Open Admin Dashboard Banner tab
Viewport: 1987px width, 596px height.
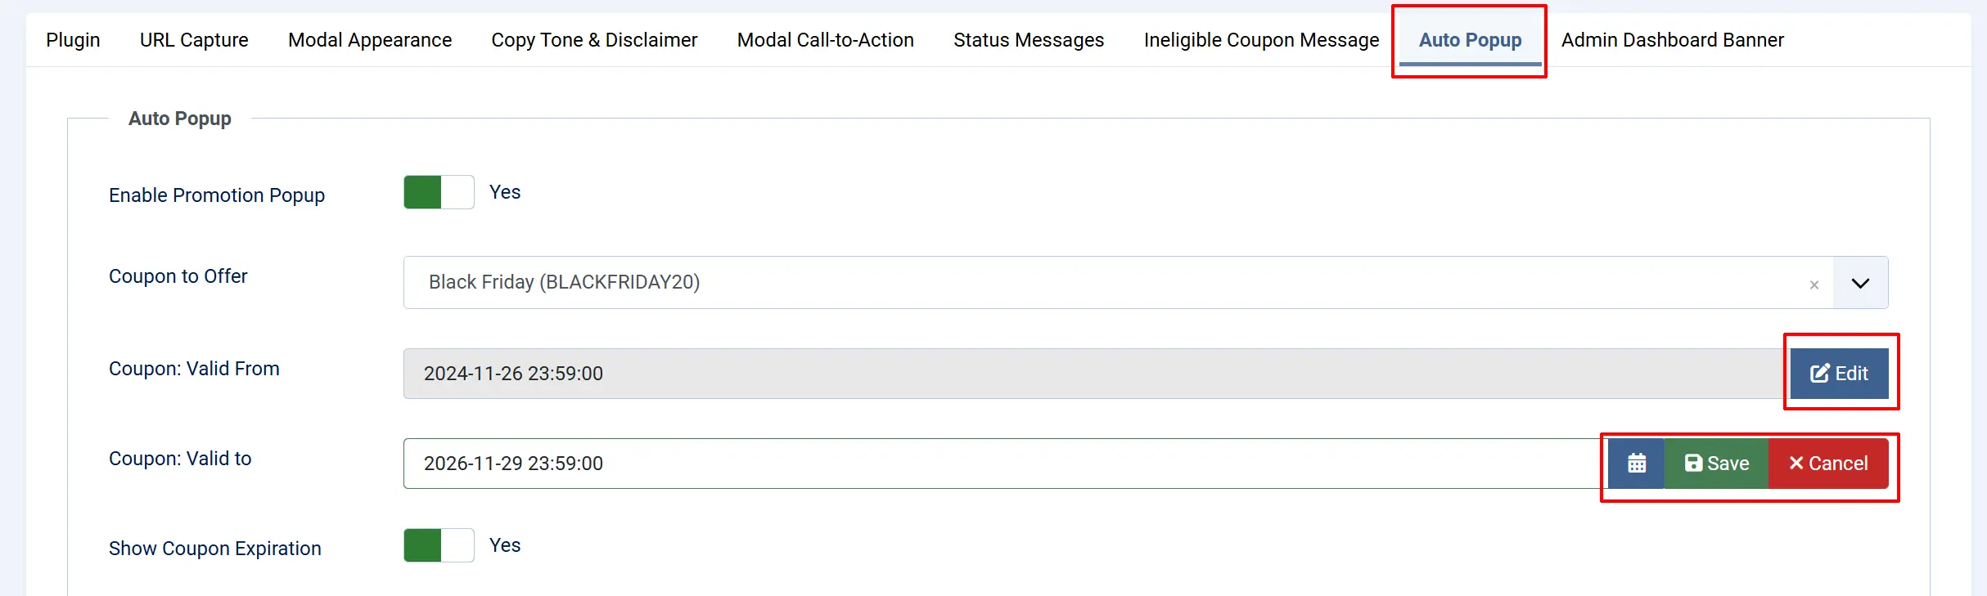coord(1672,40)
